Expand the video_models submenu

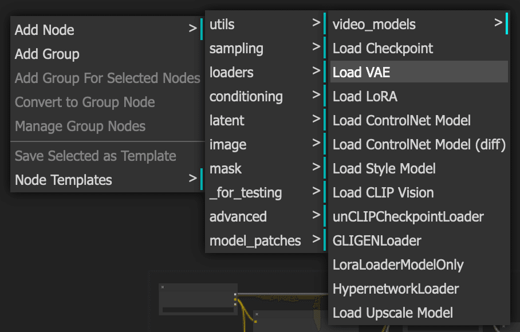419,24
